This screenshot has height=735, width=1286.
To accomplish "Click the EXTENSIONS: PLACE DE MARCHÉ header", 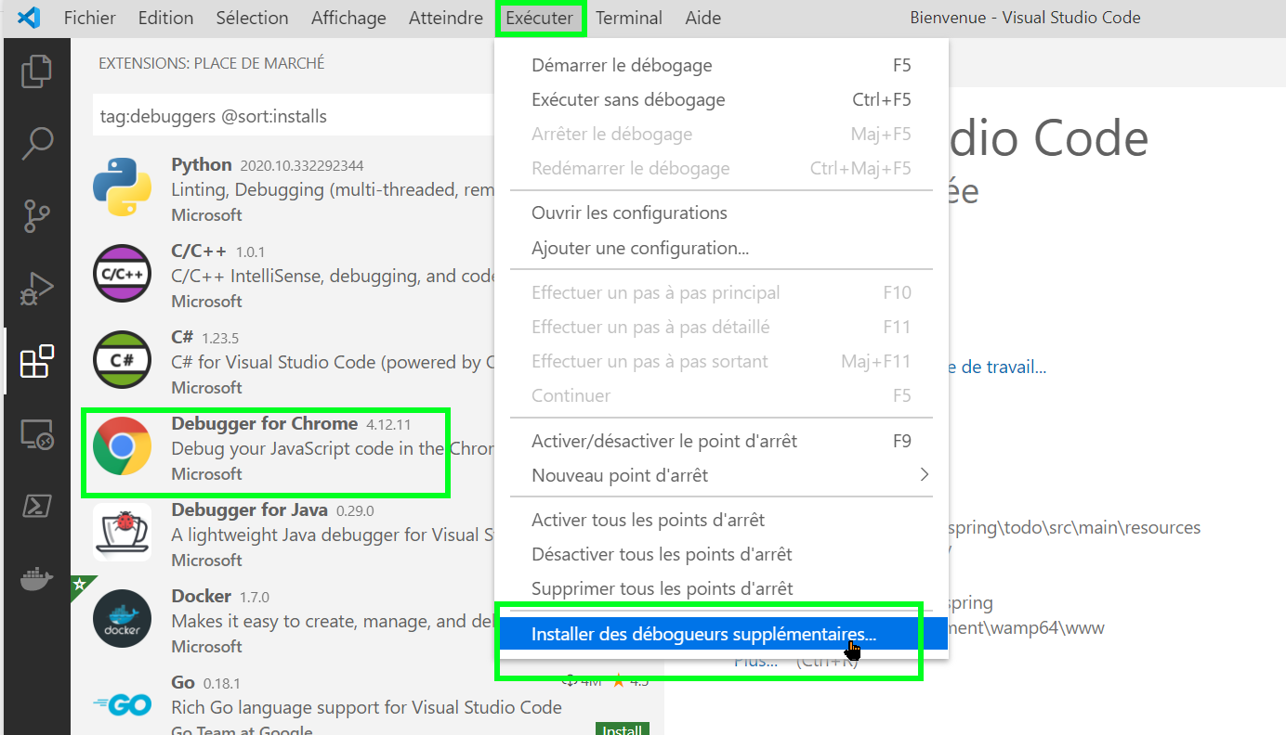I will [x=212, y=63].
